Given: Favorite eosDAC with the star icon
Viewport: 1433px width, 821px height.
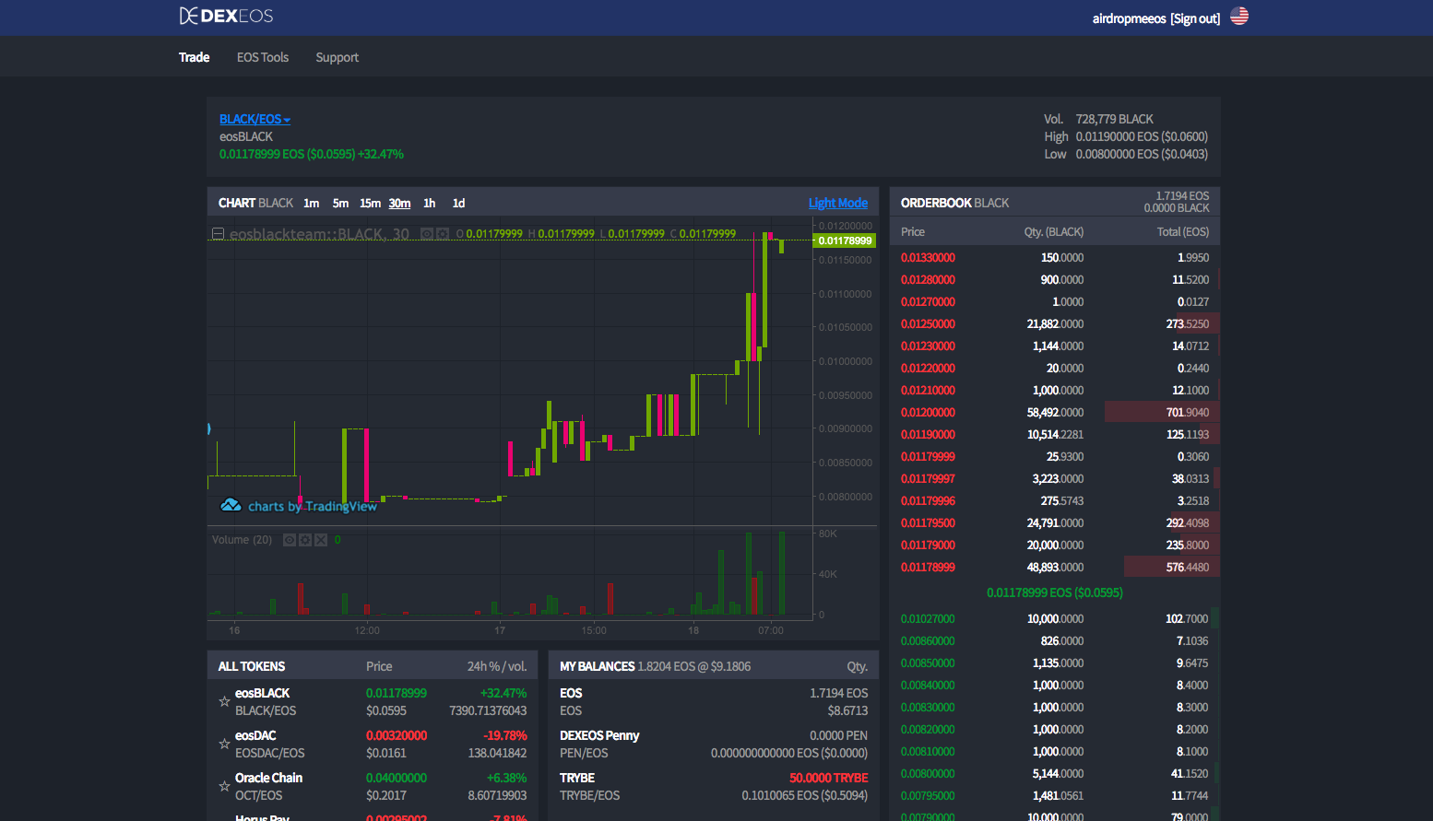Looking at the screenshot, I should (x=224, y=745).
